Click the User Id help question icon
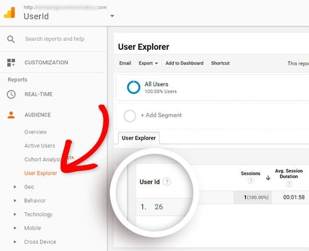This screenshot has height=251, width=309. pyautogui.click(x=167, y=181)
